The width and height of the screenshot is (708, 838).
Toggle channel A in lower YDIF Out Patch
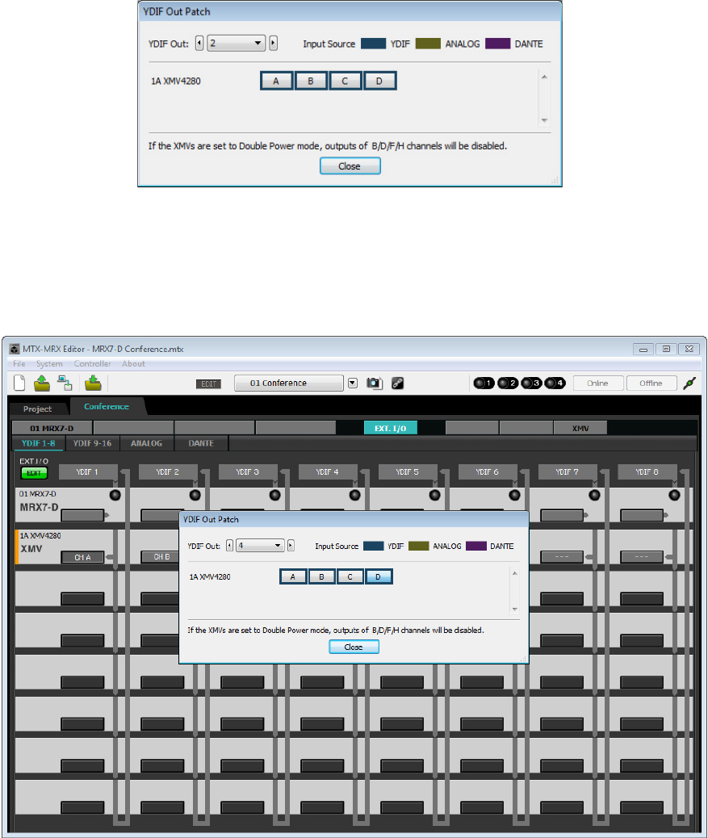[x=293, y=576]
